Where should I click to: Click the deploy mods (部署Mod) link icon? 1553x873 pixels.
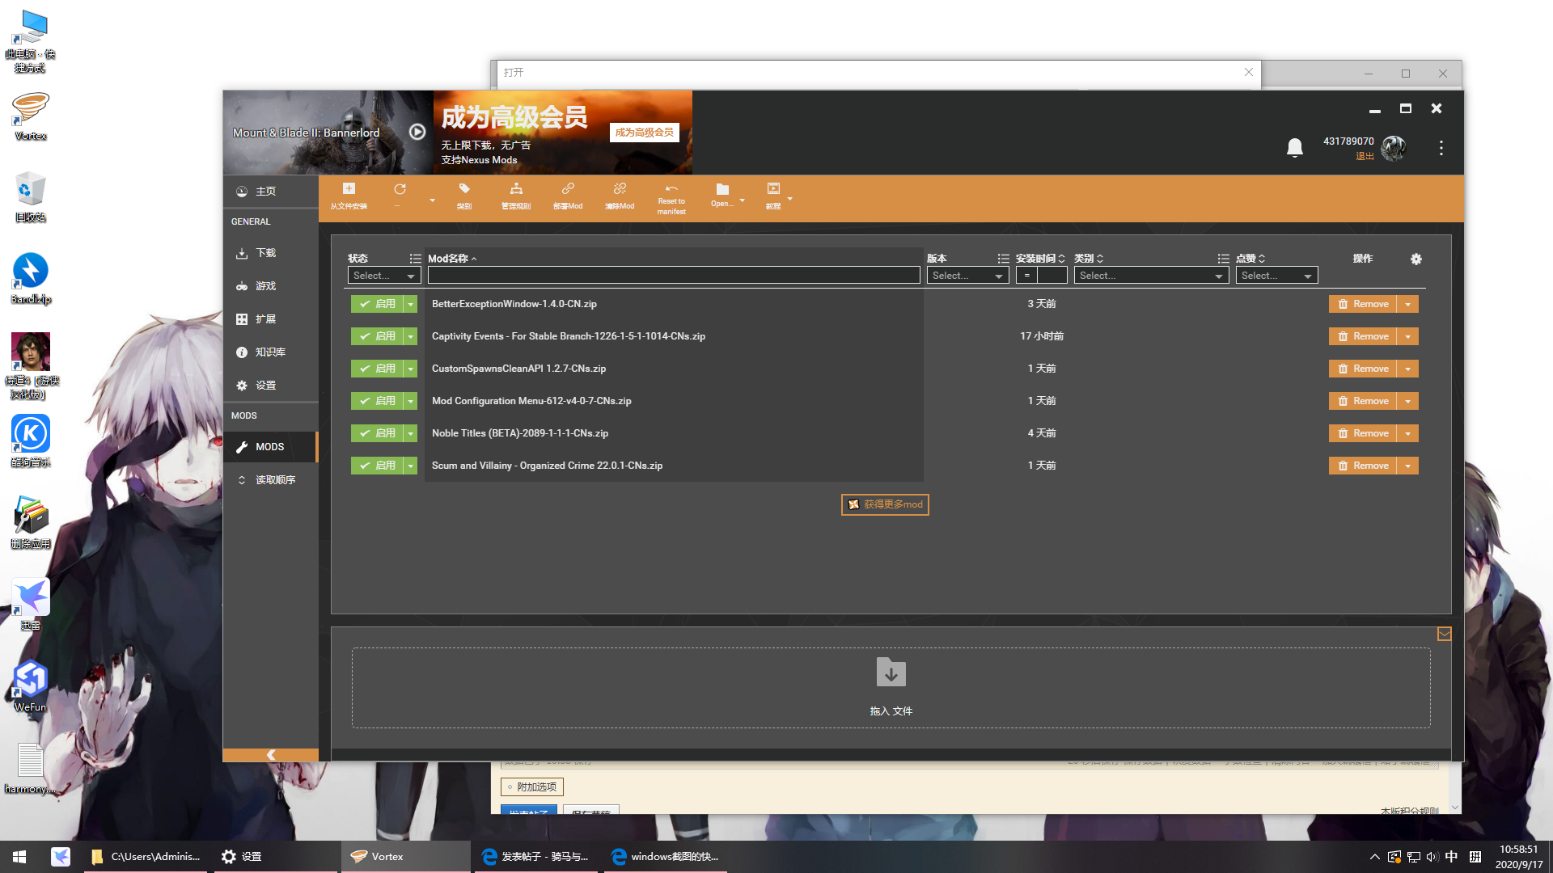(x=568, y=189)
